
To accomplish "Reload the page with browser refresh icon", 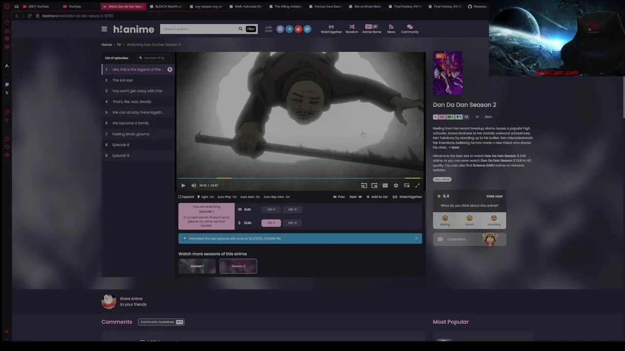I will 29,16.
